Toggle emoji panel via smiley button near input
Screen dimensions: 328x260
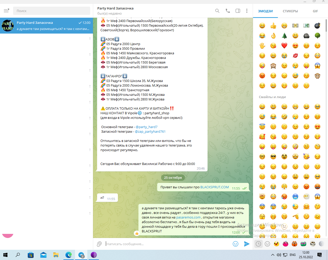click(236, 244)
